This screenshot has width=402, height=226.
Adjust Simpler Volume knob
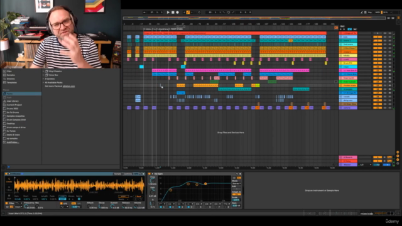point(136,207)
